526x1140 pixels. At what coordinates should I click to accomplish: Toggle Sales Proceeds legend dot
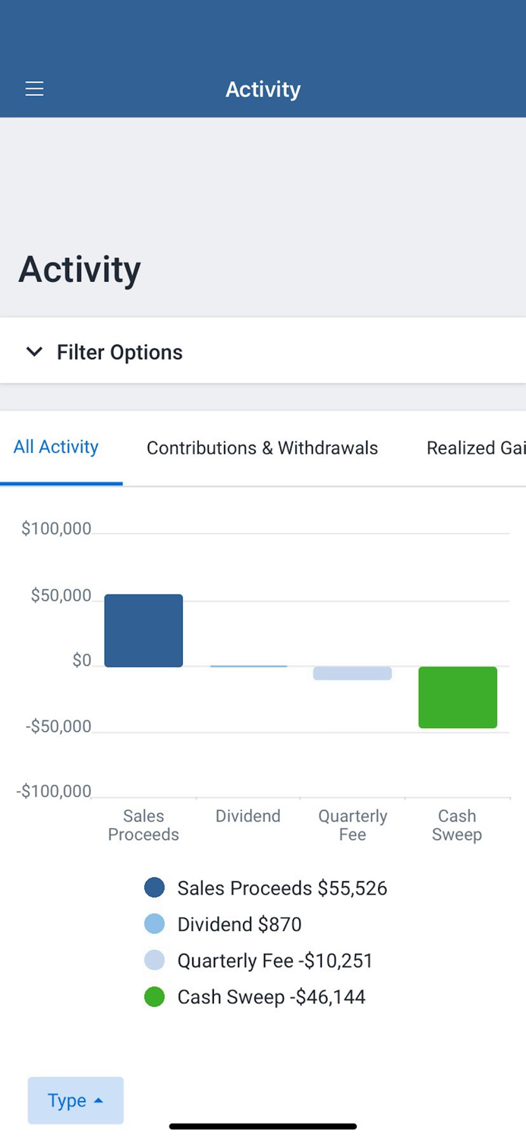pos(154,888)
